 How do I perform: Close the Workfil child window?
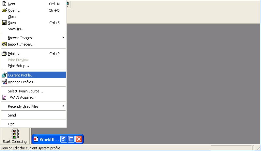click(x=79, y=139)
